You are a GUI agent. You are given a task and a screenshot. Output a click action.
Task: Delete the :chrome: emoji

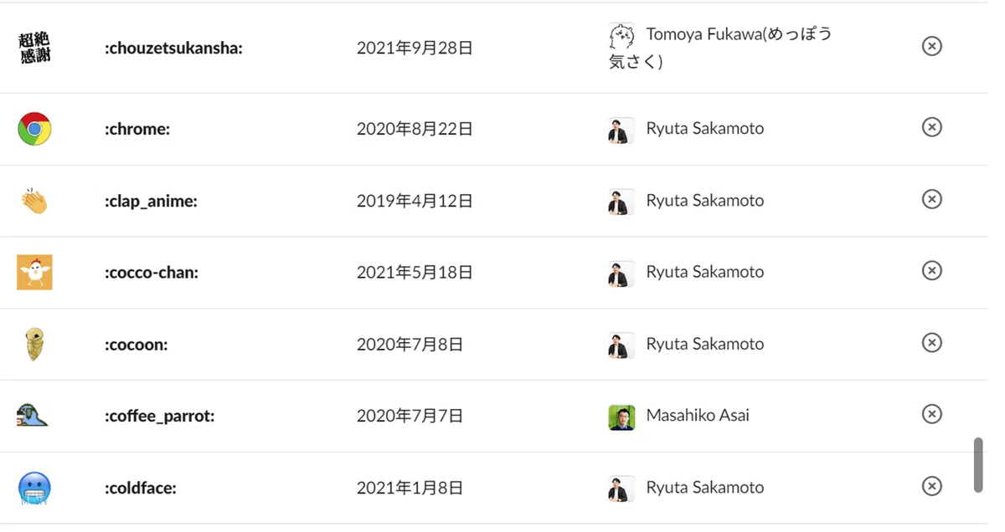931,127
